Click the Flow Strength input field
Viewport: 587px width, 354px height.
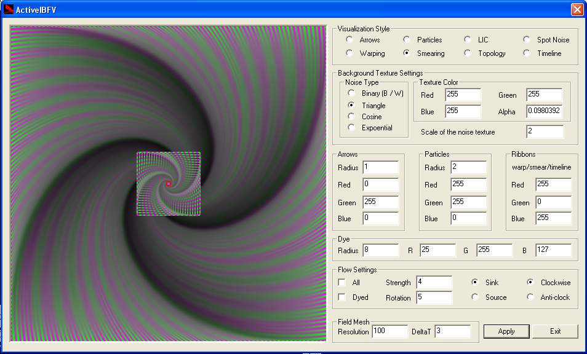pos(433,283)
